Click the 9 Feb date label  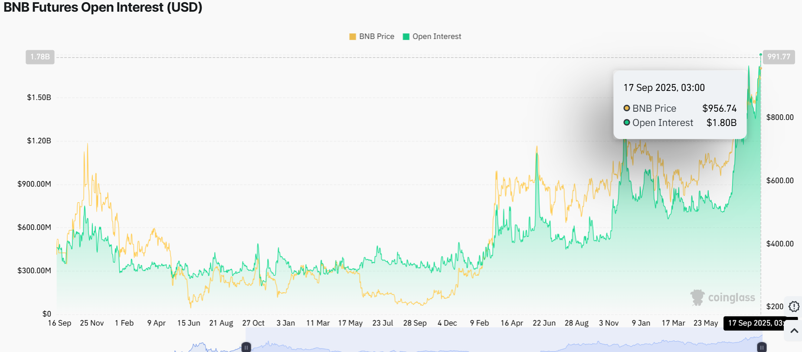479,323
